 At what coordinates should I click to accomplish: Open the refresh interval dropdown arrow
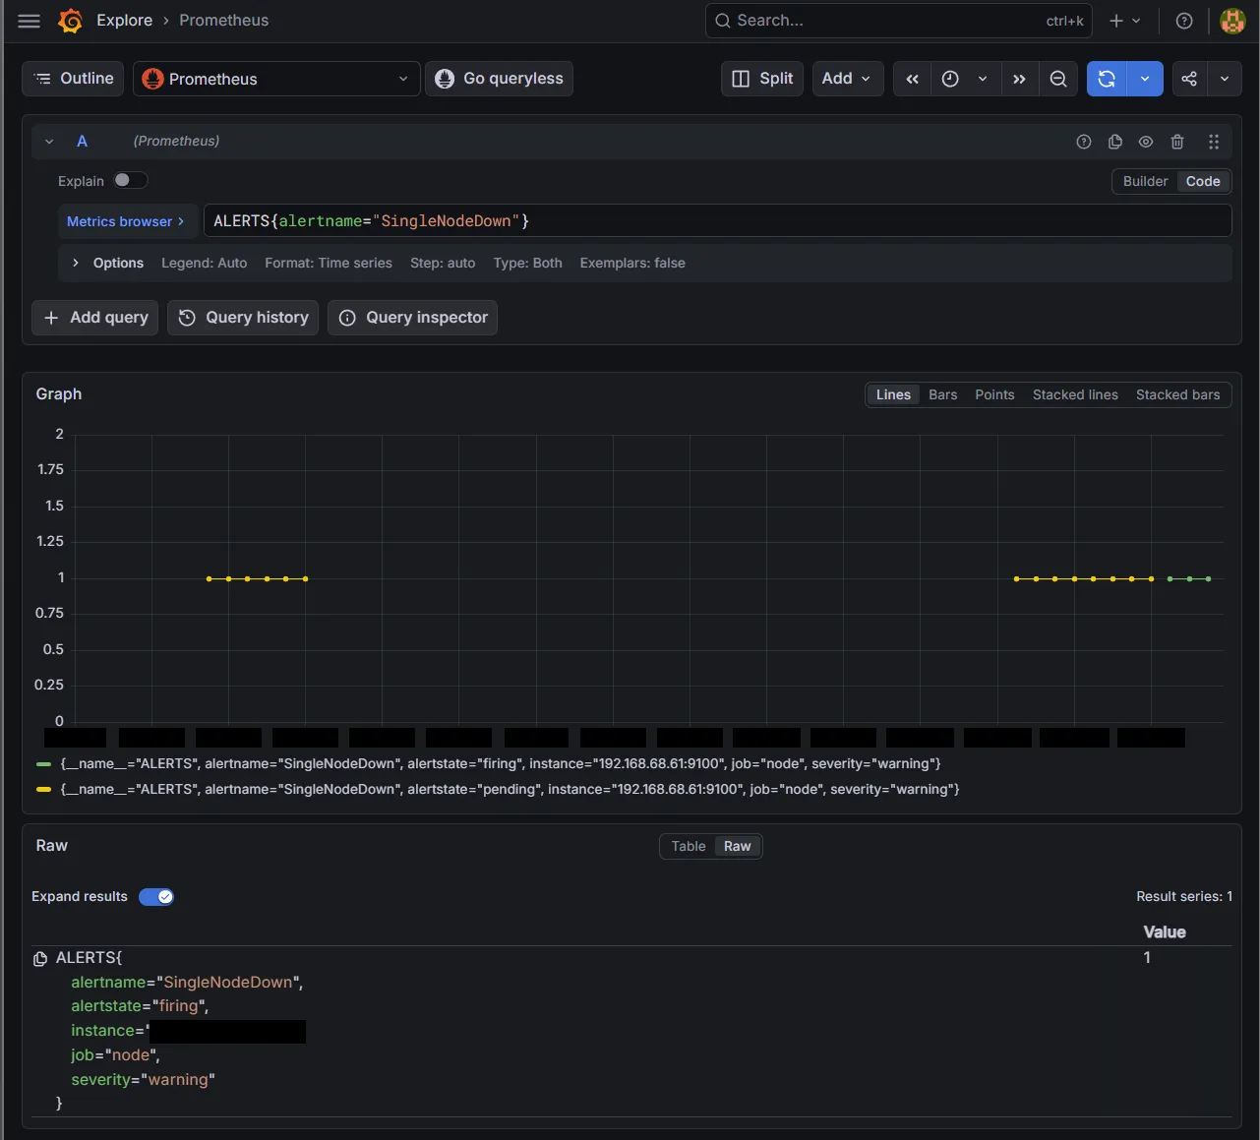click(x=1145, y=79)
